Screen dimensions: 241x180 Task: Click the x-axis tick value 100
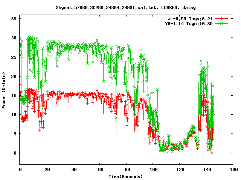pos(154,169)
